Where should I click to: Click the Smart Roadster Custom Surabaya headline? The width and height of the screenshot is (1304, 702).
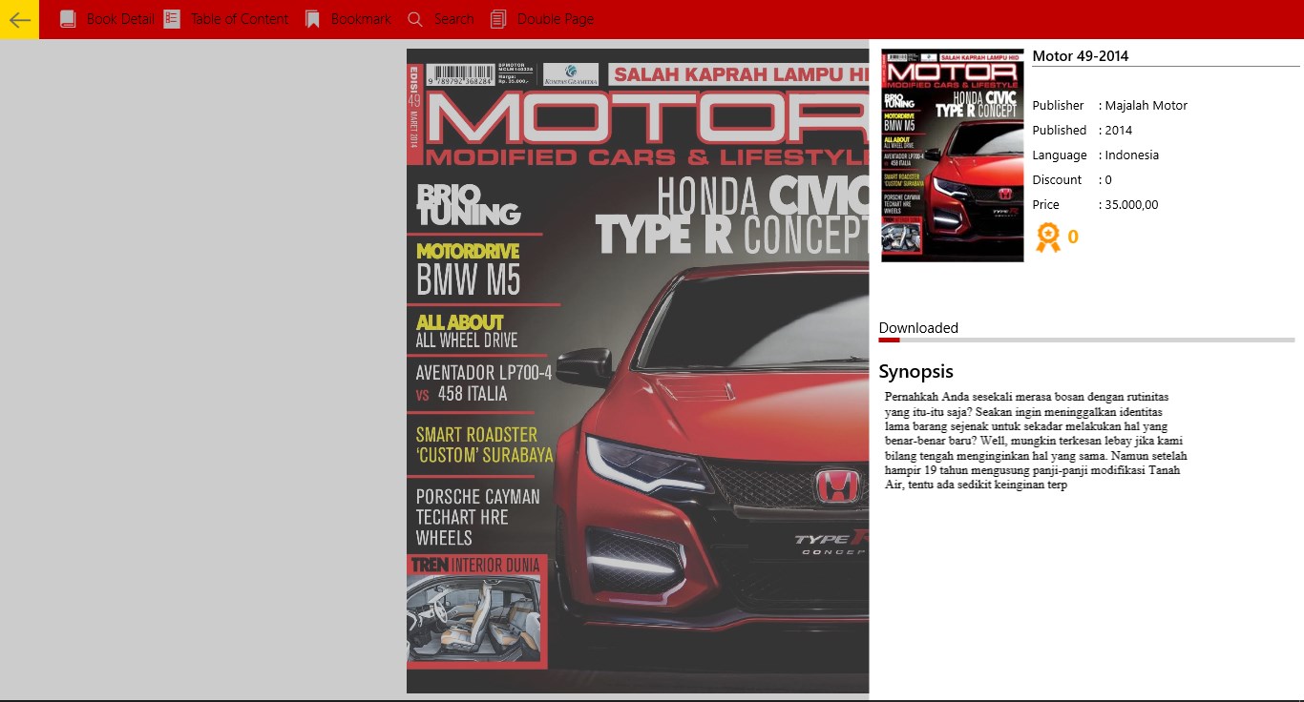(x=484, y=445)
